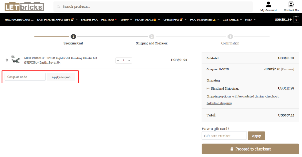
Task: Open the Contact Us icon
Action: [x=291, y=4]
